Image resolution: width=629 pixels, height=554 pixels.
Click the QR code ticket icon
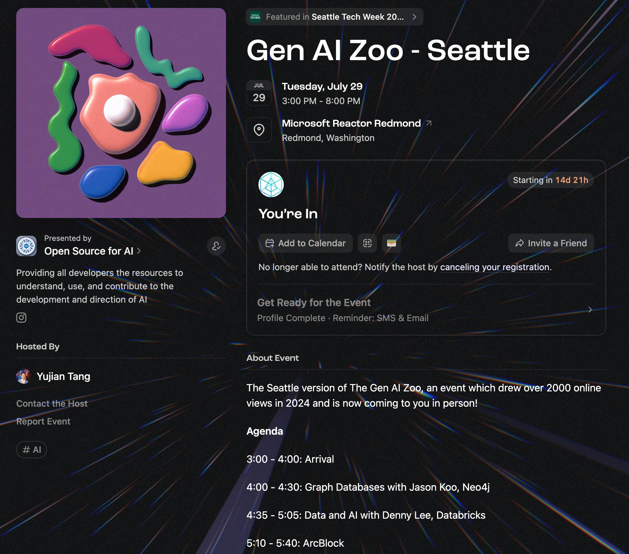tap(367, 243)
